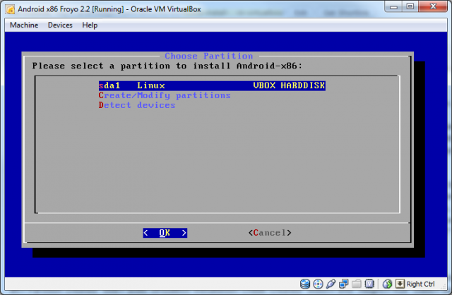Click the Cancel button in installer
The width and height of the screenshot is (452, 295).
click(270, 233)
